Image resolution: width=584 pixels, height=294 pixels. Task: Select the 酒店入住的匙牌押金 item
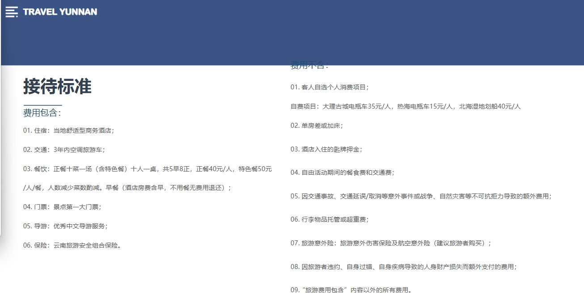coord(326,149)
